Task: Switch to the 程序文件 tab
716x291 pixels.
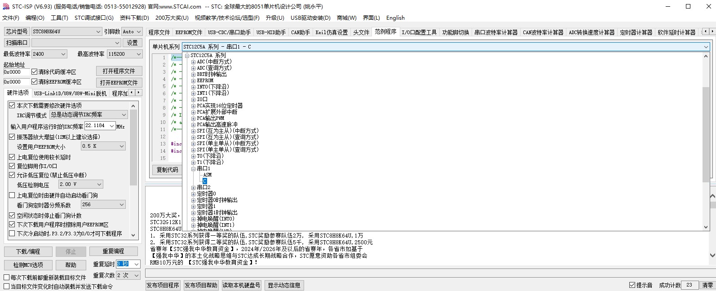Action: click(159, 32)
